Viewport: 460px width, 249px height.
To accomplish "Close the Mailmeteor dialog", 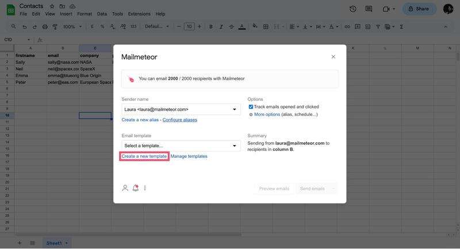I will tap(333, 57).
